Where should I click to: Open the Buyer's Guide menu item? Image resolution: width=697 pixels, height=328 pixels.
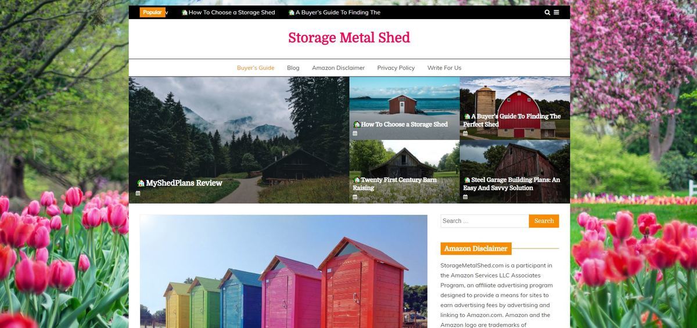[256, 68]
